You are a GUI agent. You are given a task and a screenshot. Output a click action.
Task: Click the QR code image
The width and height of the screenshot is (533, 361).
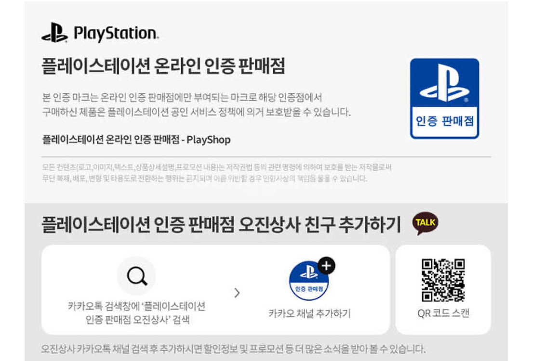click(x=443, y=280)
